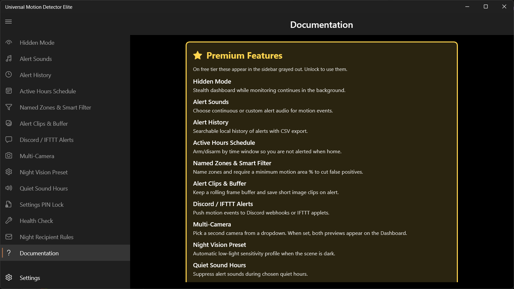Viewport: 514px width, 289px height.
Task: Click the Quiet Sound Hours speaker icon
Action: pos(9,188)
